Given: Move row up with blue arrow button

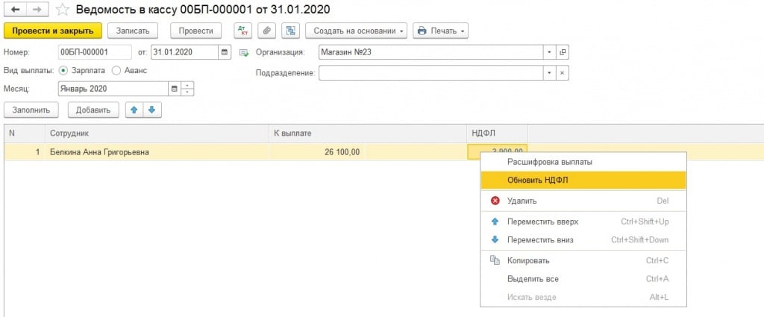Looking at the screenshot, I should [x=134, y=110].
